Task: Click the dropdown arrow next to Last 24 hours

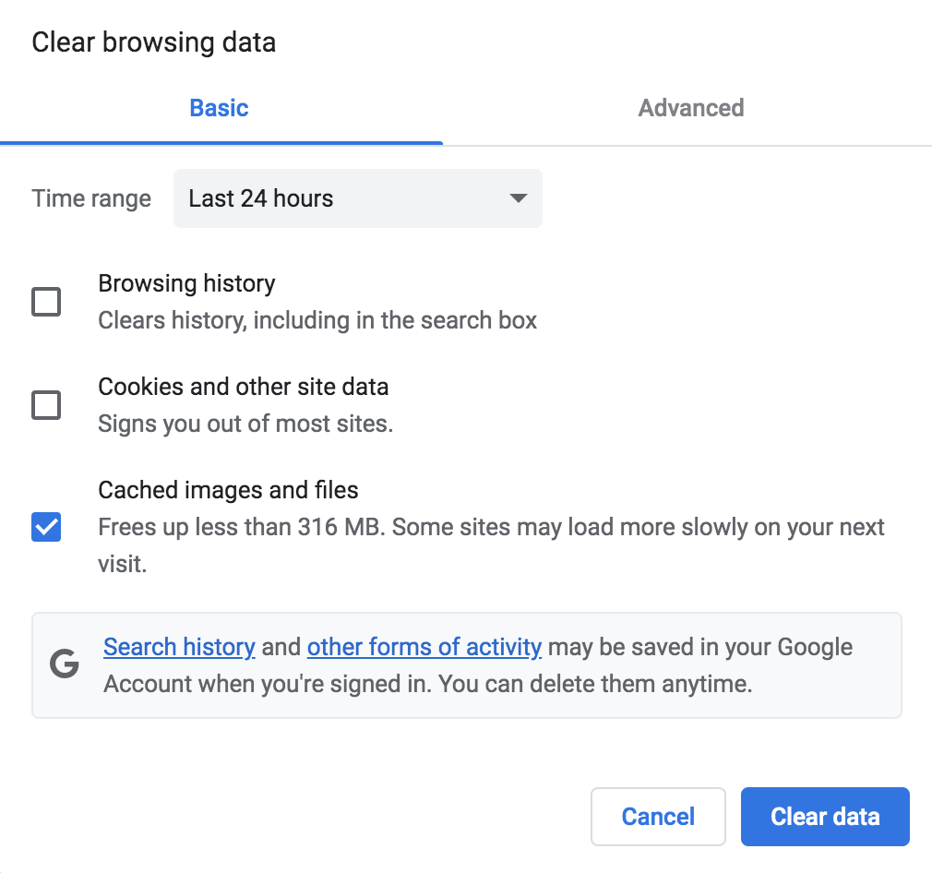Action: coord(517,198)
